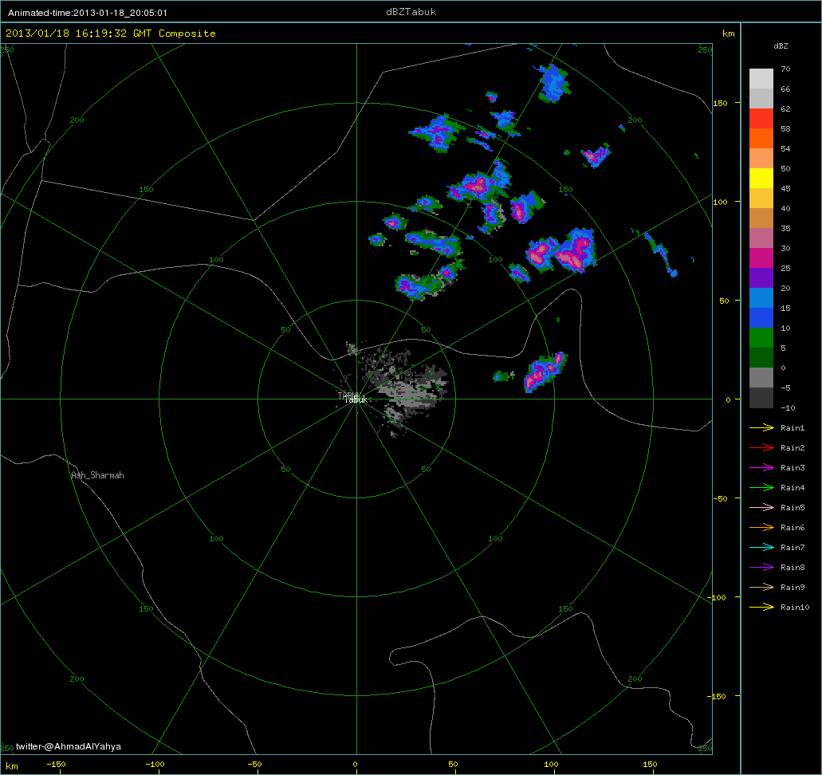The height and width of the screenshot is (775, 822).
Task: Click the "Rain1" legend label
Action: coord(793,428)
